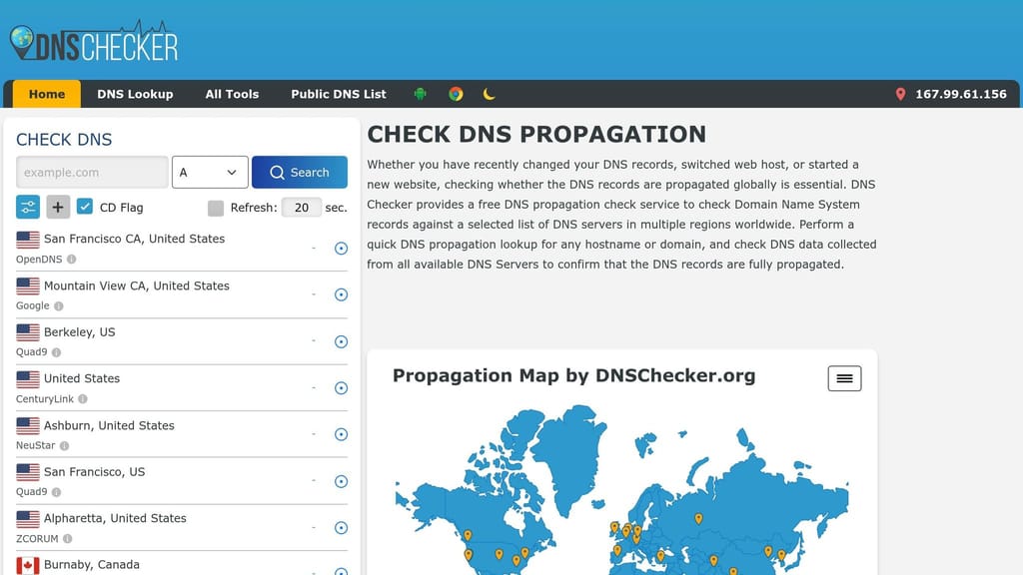
Task: Click the map pin over central Russia
Action: click(x=698, y=519)
